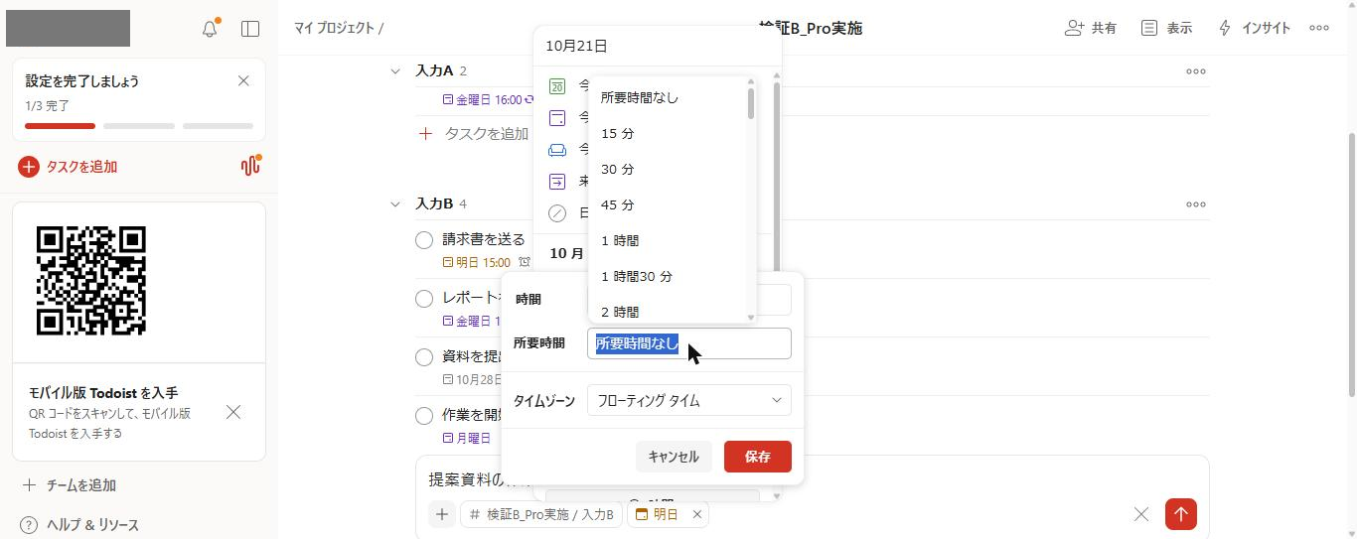The width and height of the screenshot is (1357, 539).
Task: Click the alarm reminder icon on 請求書を送る
Action: (525, 262)
